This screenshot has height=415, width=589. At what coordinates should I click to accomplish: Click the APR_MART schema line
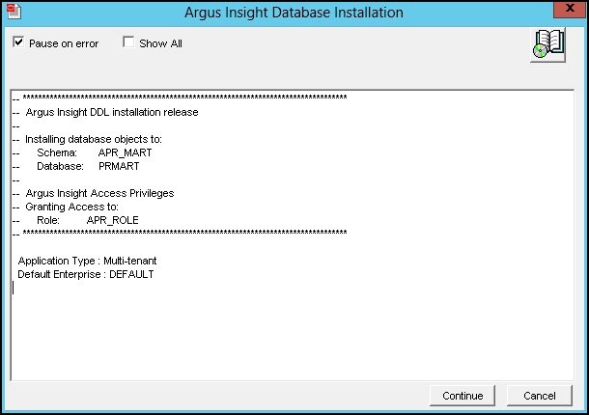point(94,152)
